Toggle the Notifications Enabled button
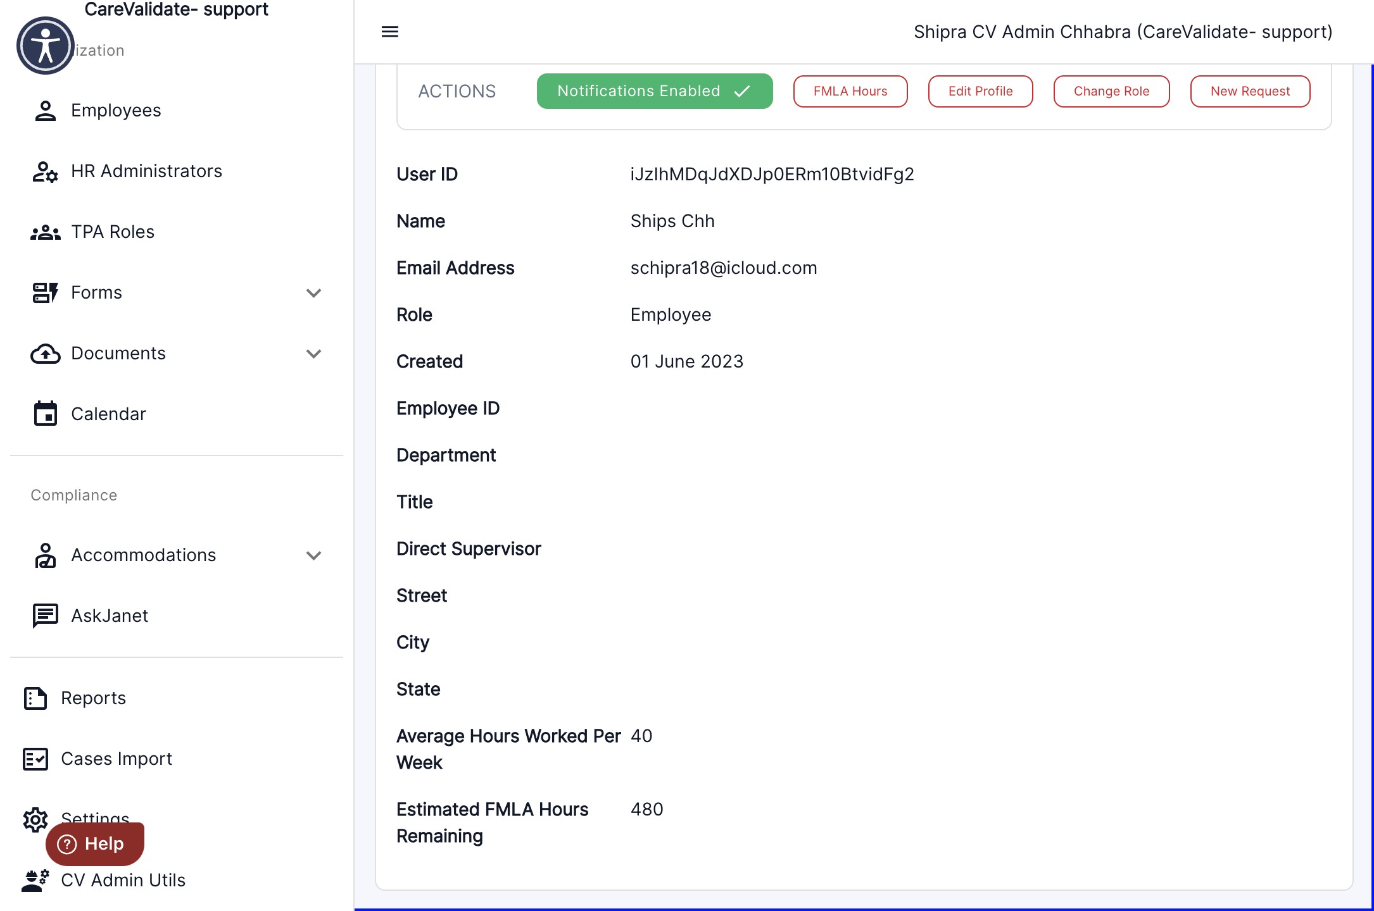Image resolution: width=1374 pixels, height=911 pixels. [x=655, y=91]
